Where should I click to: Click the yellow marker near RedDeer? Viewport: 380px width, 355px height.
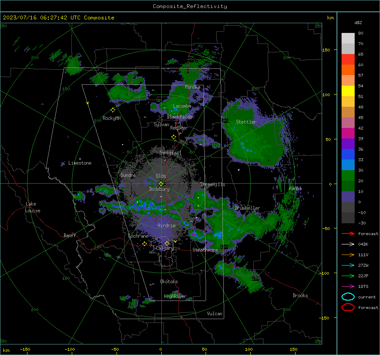point(174,137)
